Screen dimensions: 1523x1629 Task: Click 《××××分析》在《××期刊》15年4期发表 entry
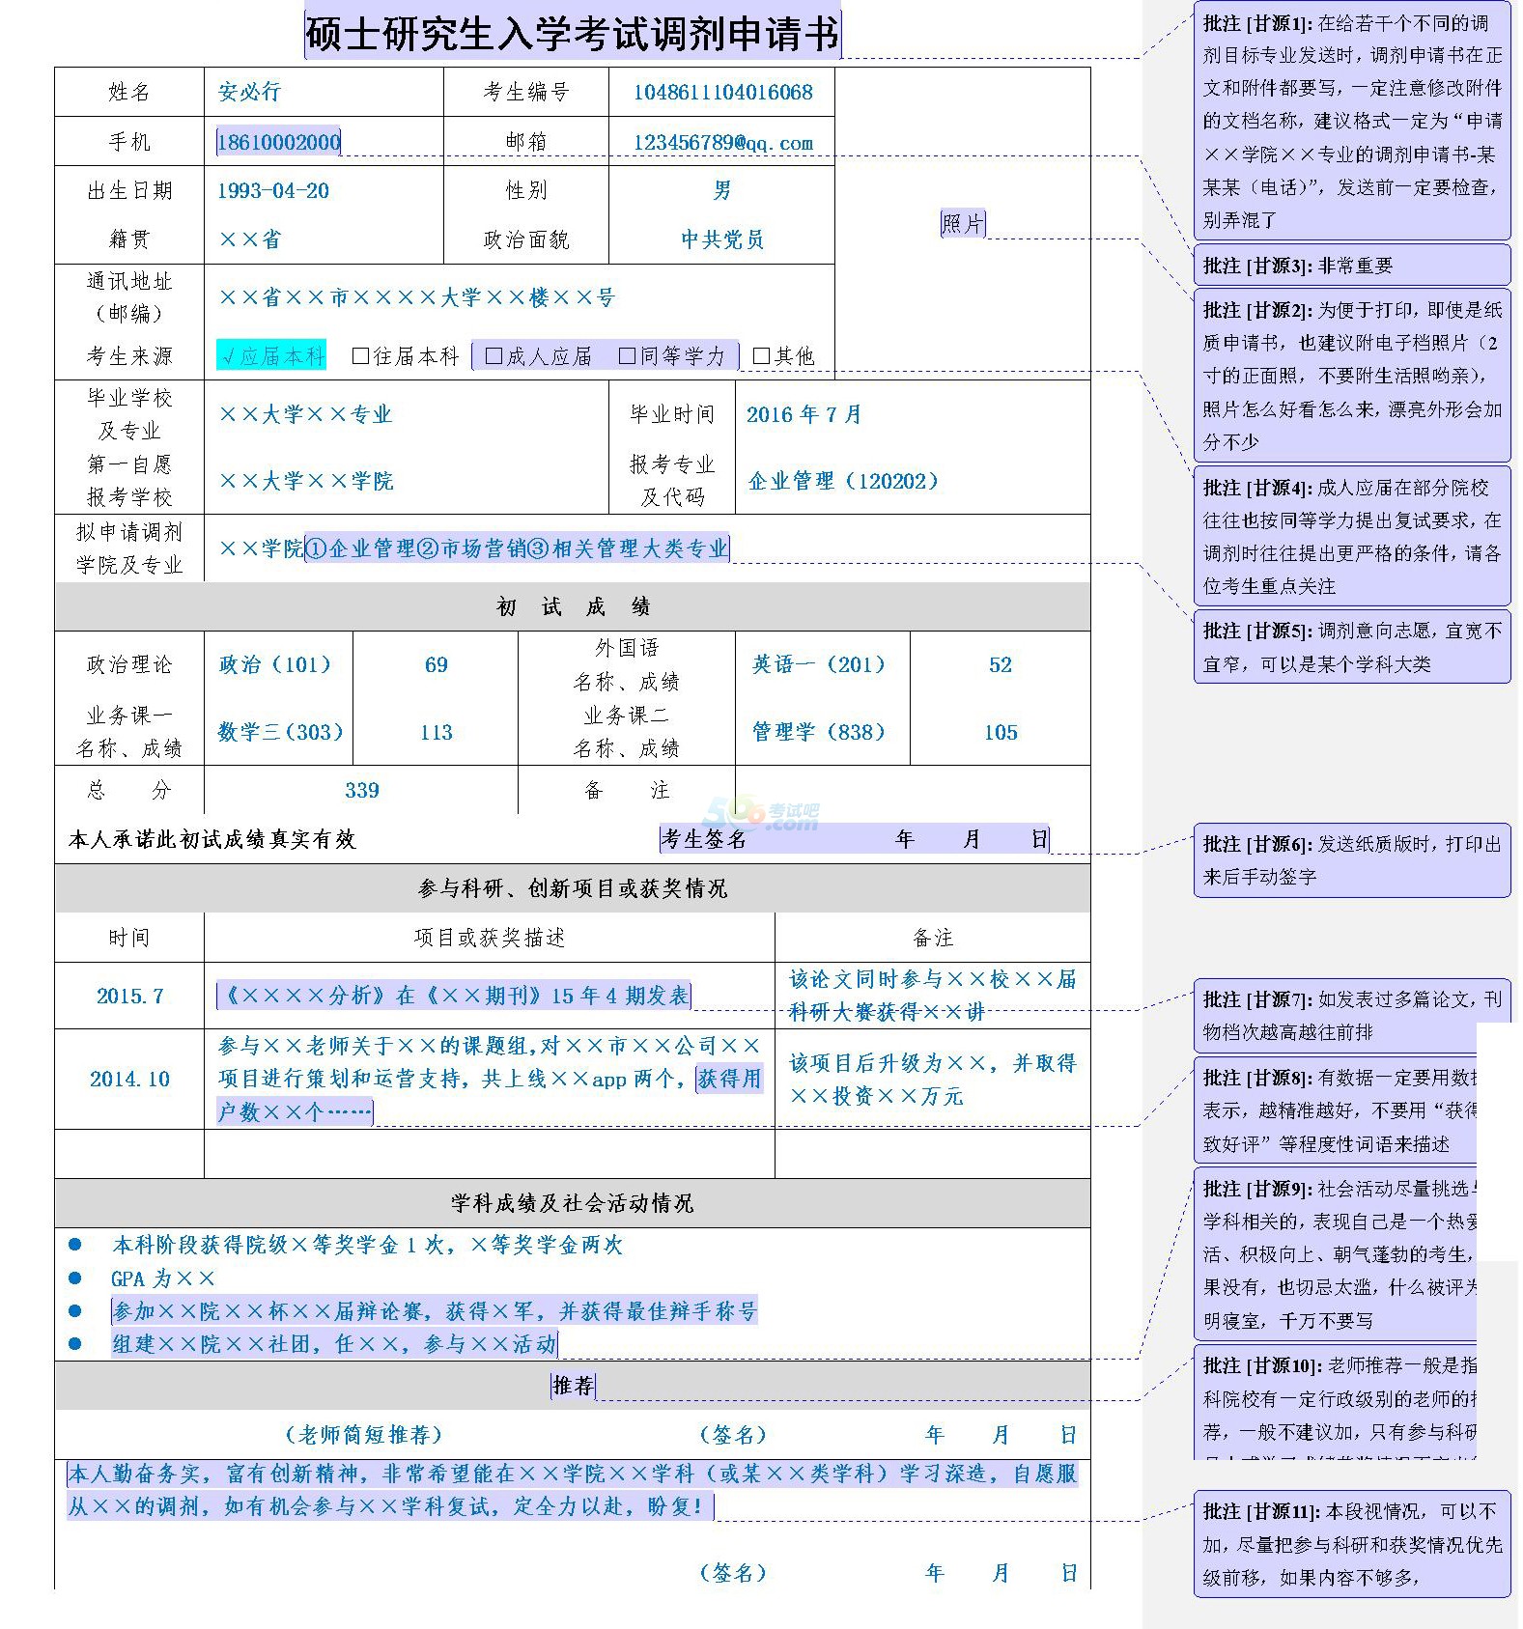[x=455, y=996]
